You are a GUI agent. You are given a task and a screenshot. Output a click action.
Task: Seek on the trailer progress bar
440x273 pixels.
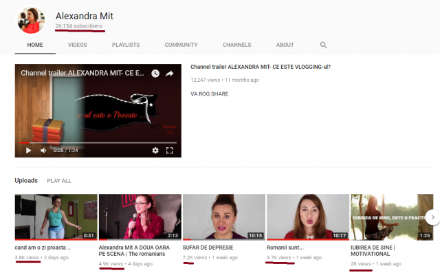pos(98,143)
